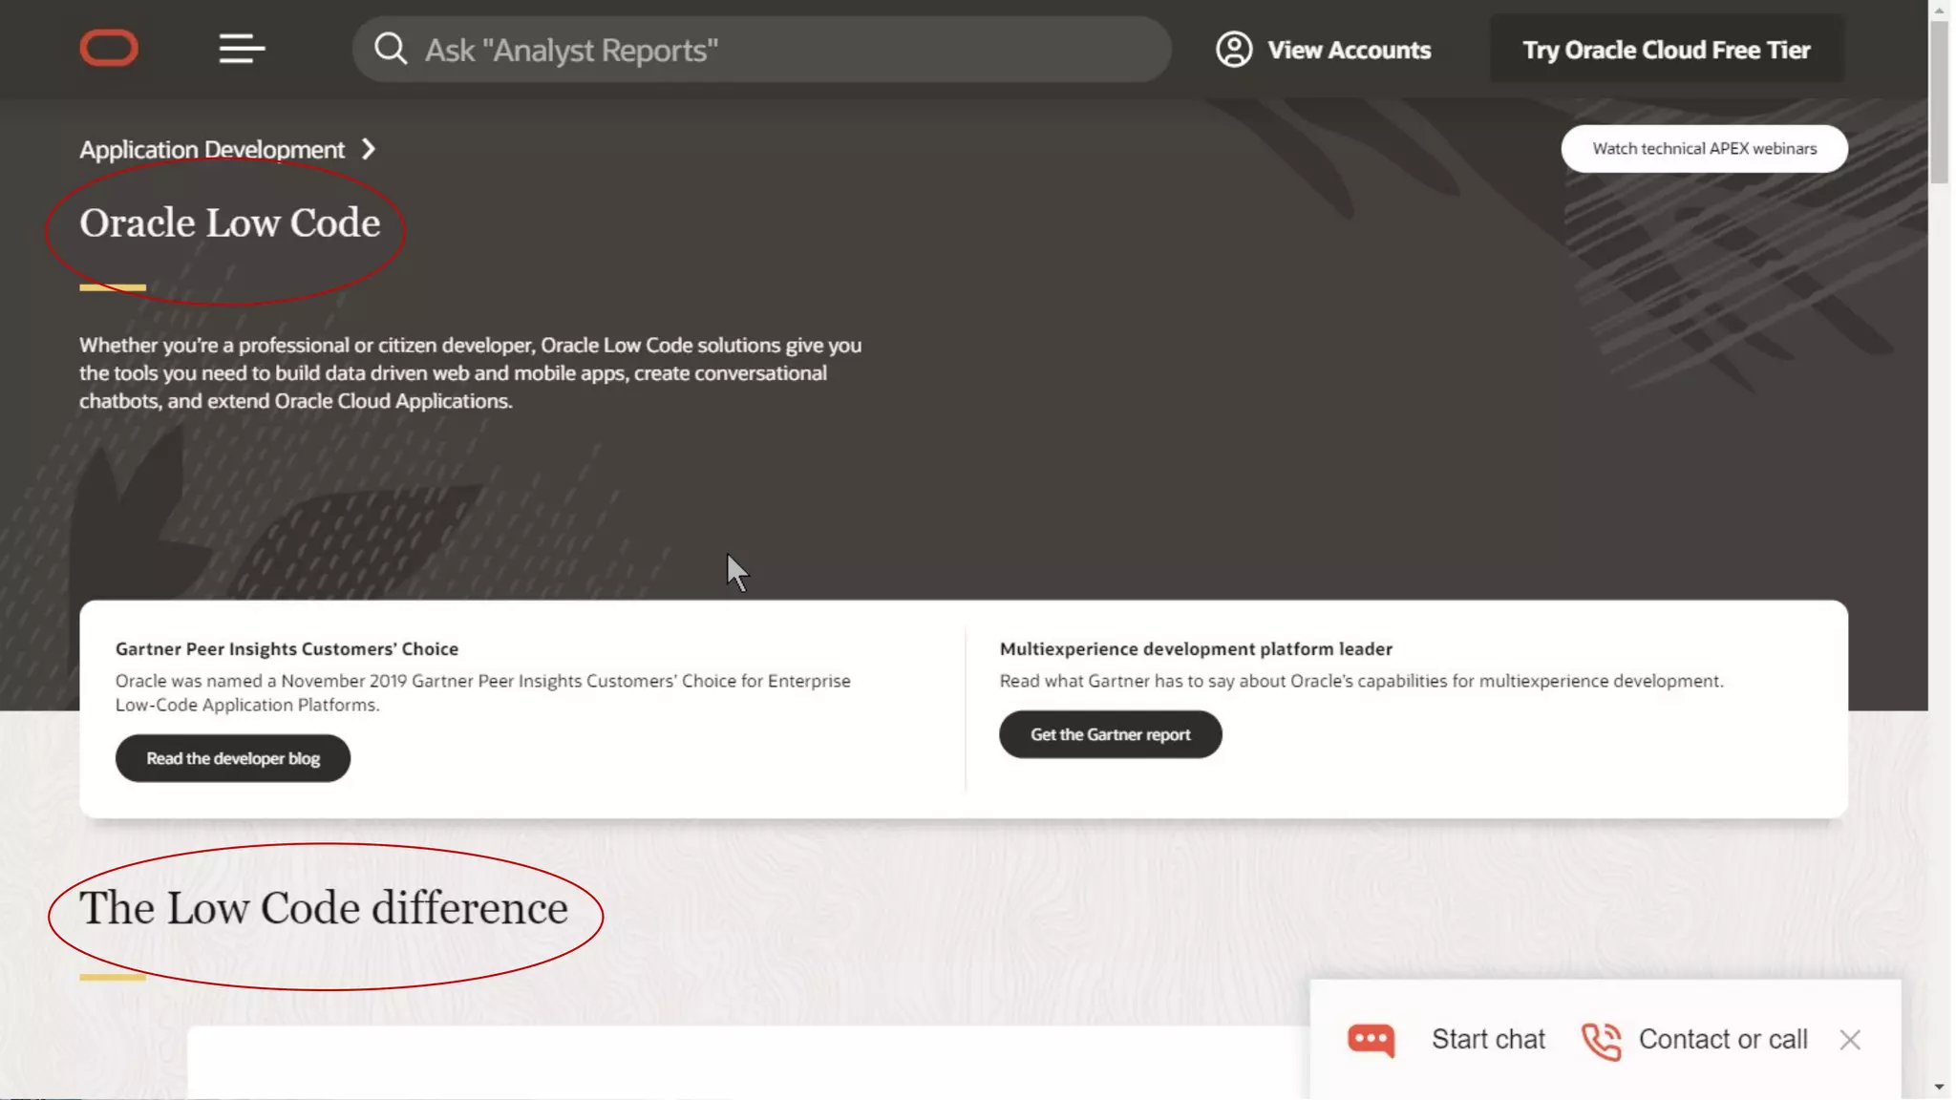The width and height of the screenshot is (1956, 1100).
Task: Click the red chat bubble icon
Action: [1371, 1040]
